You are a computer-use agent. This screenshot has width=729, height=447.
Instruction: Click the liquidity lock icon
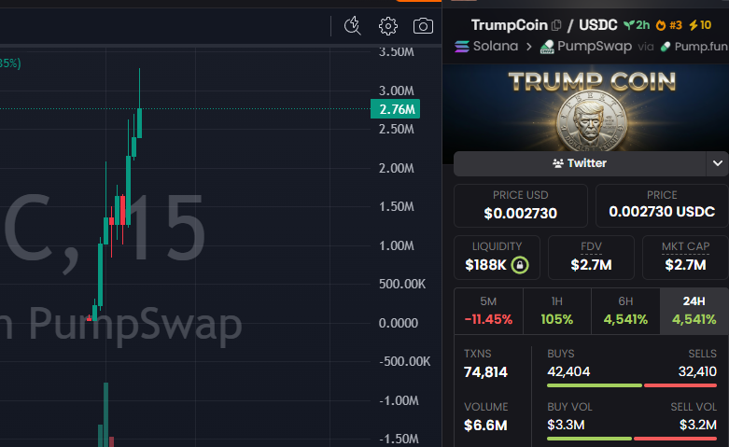pyautogui.click(x=520, y=265)
